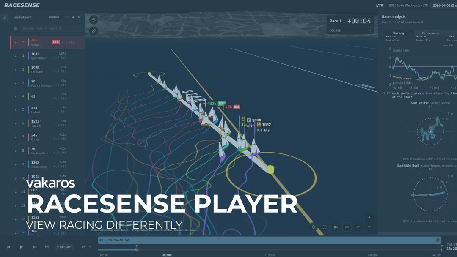The width and height of the screenshot is (457, 257).
Task: Expand row for boat 36 Medium Rare
Action: tap(16, 151)
